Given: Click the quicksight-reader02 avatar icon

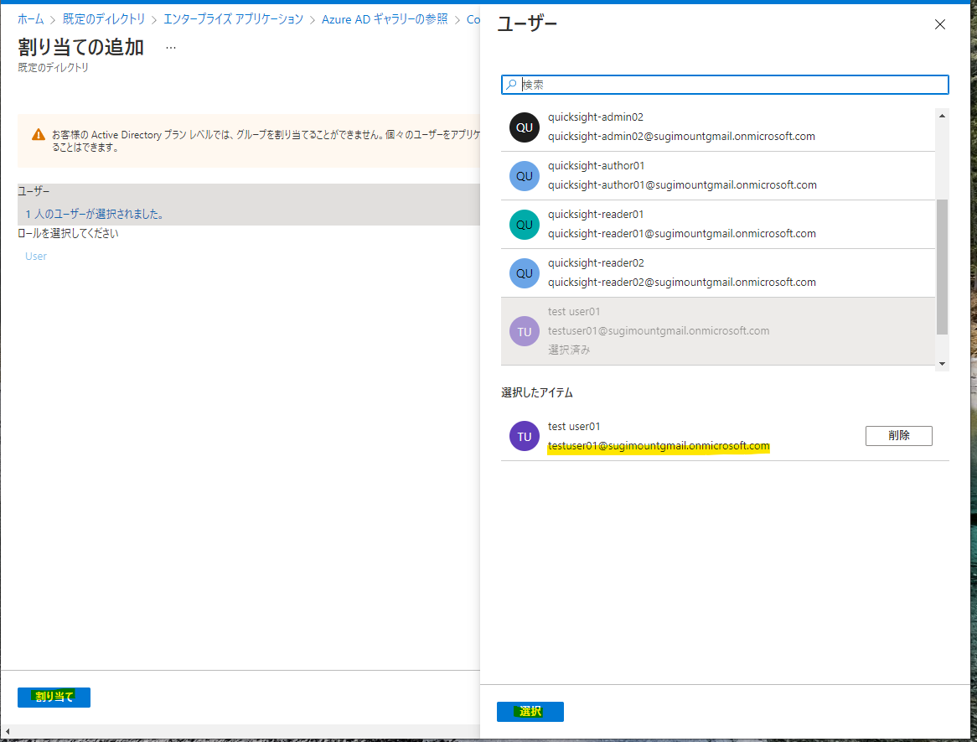Looking at the screenshot, I should tap(524, 273).
